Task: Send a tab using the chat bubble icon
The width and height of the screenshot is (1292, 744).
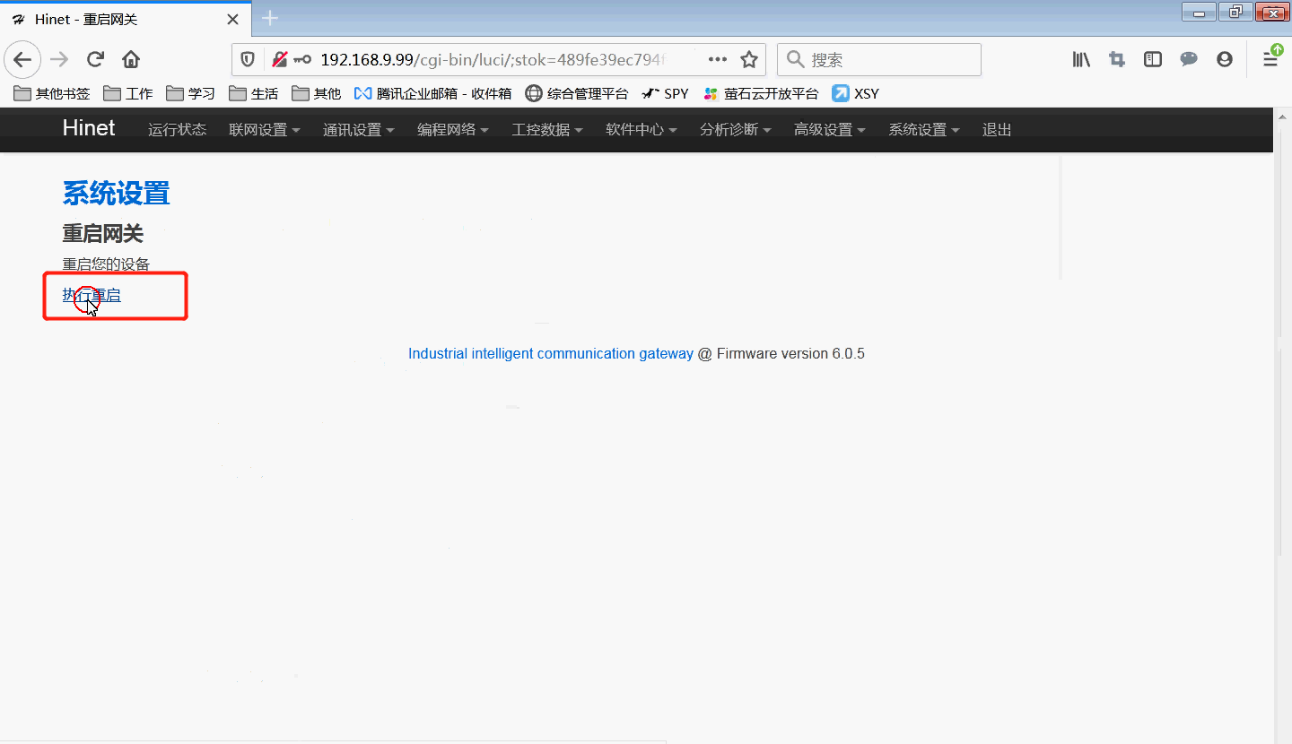Action: point(1188,59)
